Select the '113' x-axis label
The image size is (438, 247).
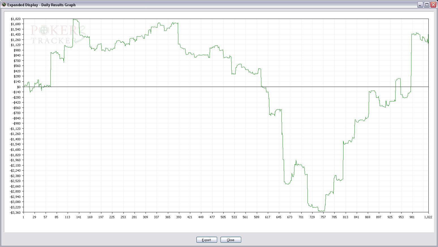click(68, 217)
